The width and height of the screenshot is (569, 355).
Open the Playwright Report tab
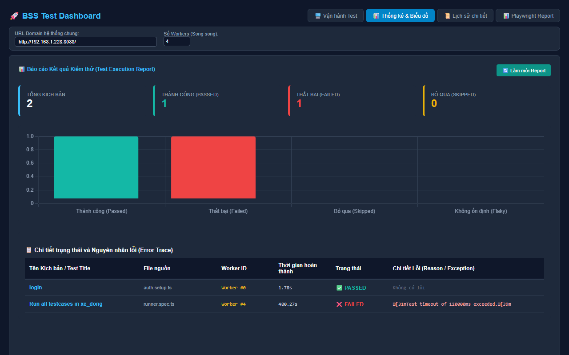coord(528,16)
